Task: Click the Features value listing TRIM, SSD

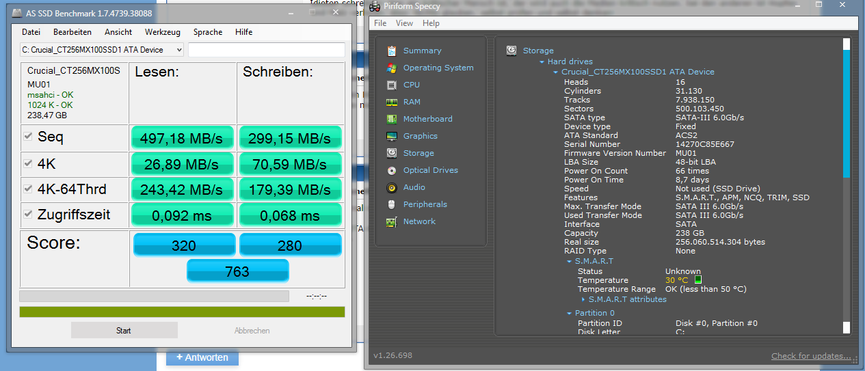Action: click(742, 197)
